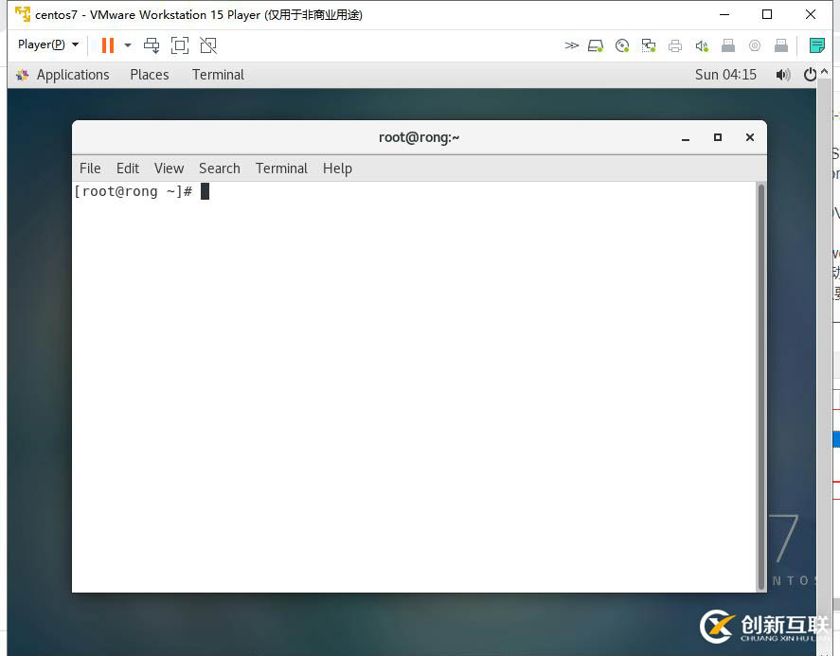This screenshot has height=656, width=840.
Task: Click the camera device icon in toolbar
Action: coord(754,45)
